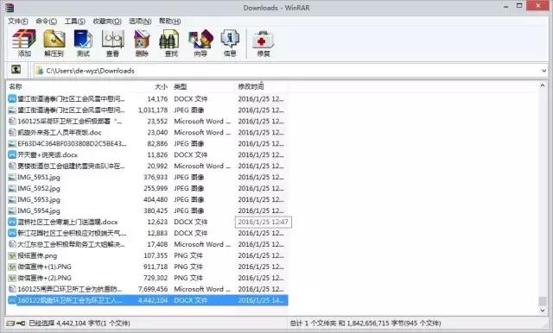Click the WinRAR title bar app icon
Screen dimensions: 553x333
10,8
